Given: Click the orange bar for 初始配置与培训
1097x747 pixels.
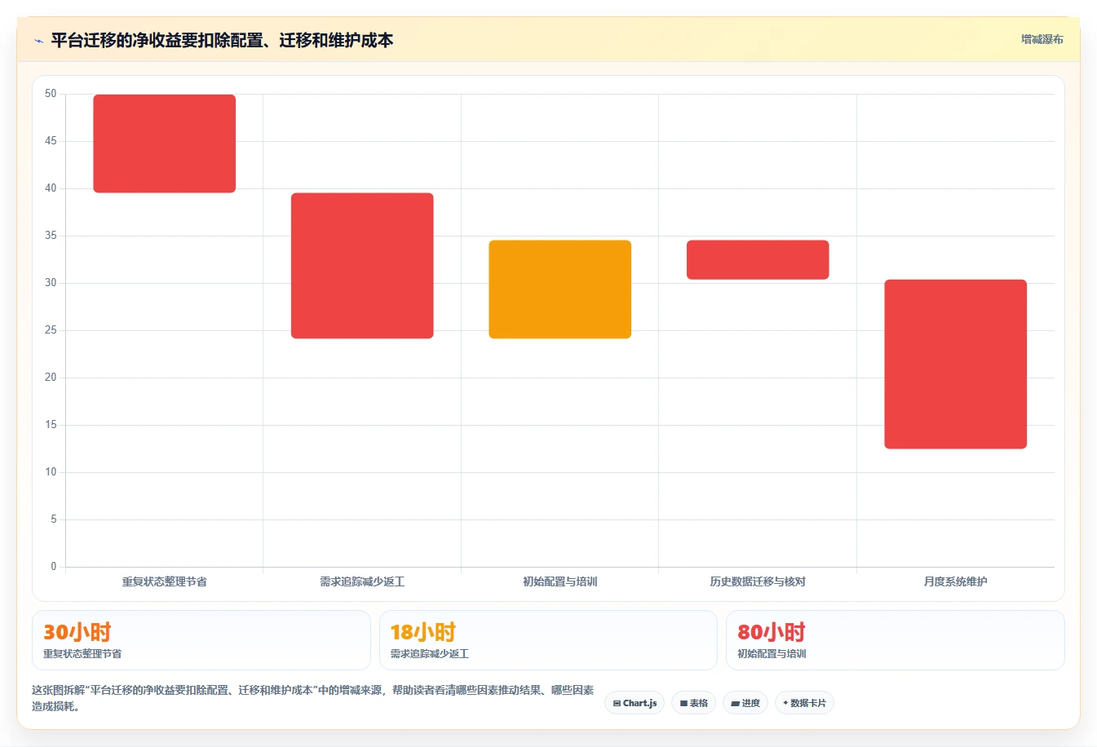Looking at the screenshot, I should point(560,290).
